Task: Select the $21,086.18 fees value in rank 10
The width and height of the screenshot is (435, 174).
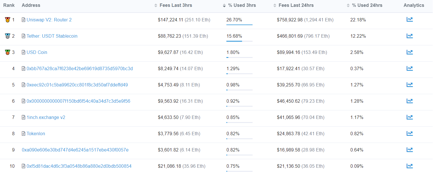Action: tap(170, 166)
